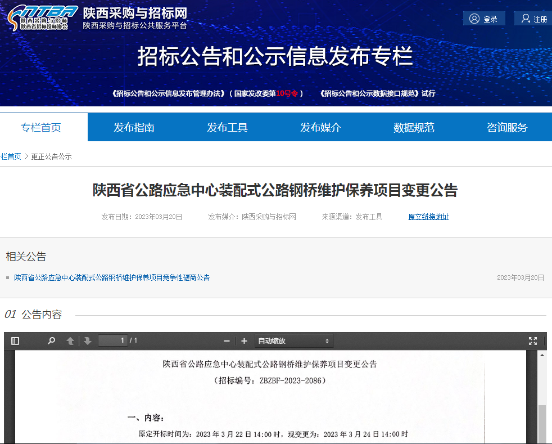Click the PDF page number field

click(113, 340)
